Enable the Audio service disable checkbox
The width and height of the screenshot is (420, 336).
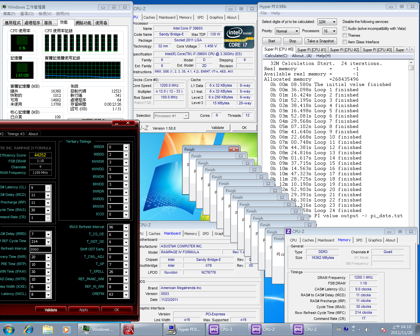coord(345,29)
